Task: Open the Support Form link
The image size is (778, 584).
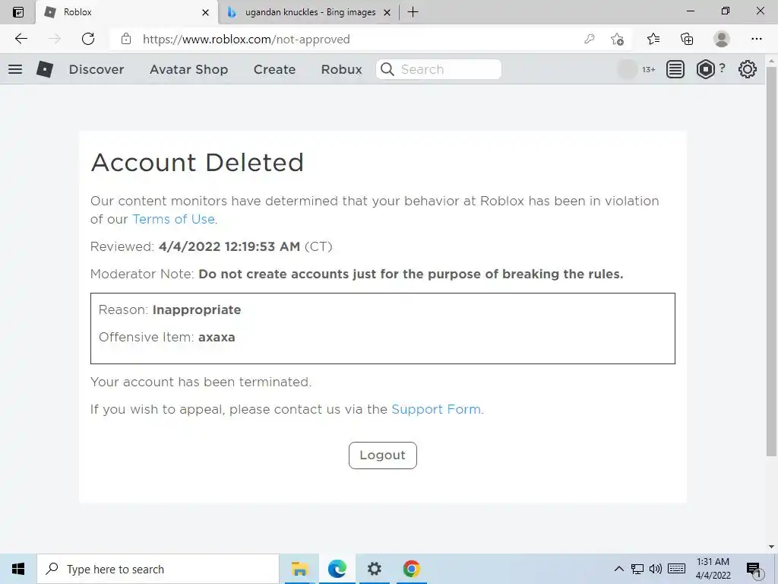Action: pyautogui.click(x=436, y=409)
